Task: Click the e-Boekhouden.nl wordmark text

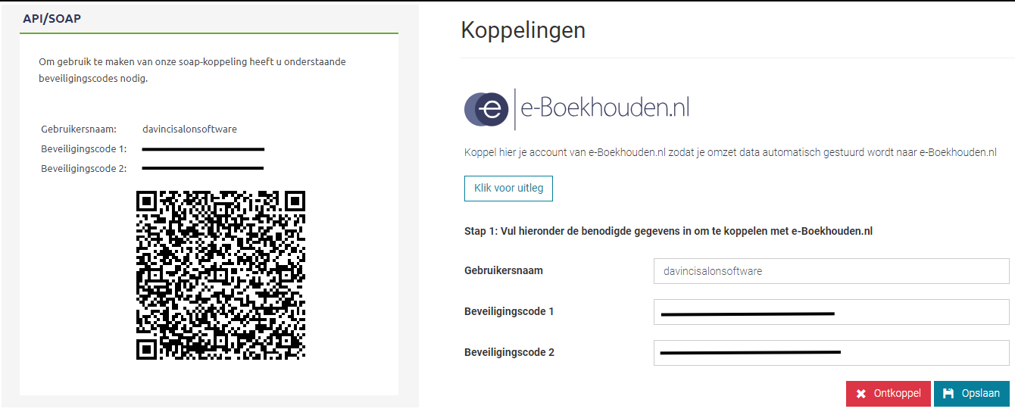Action: pos(604,109)
